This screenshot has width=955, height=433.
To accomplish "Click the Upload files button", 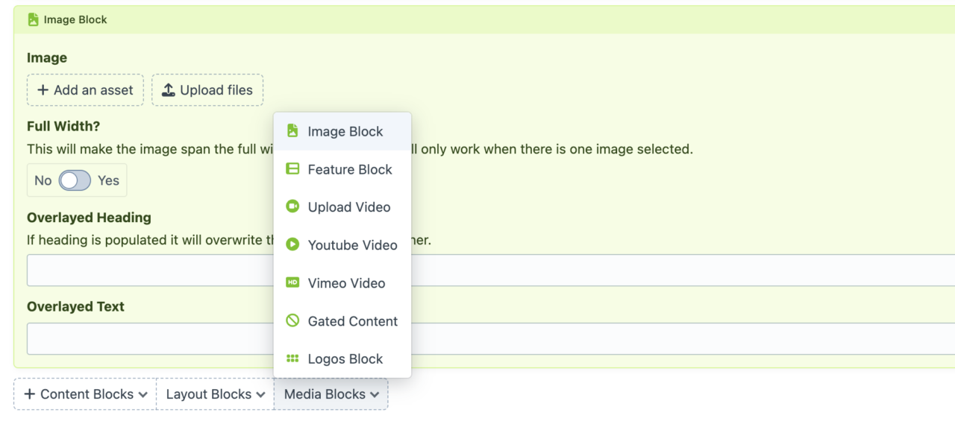I will tap(207, 89).
